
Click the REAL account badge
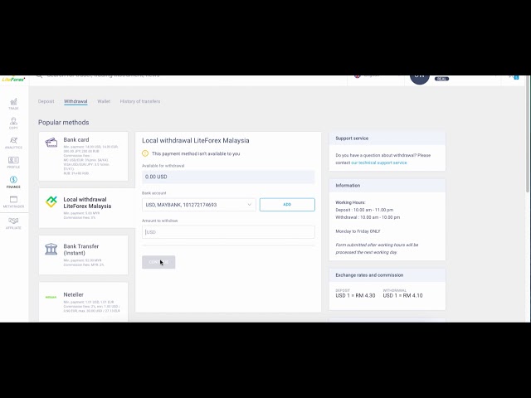coord(441,79)
